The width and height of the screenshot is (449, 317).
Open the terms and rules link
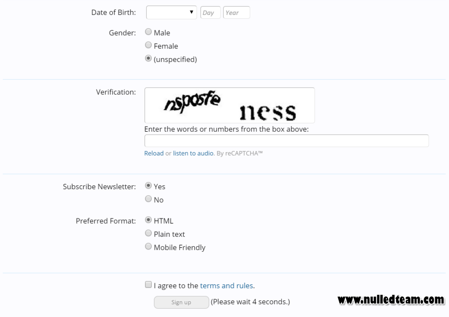[x=226, y=285]
